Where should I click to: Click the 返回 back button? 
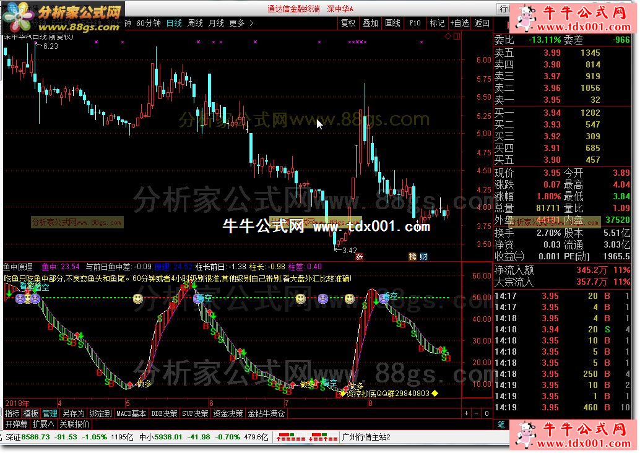point(482,23)
